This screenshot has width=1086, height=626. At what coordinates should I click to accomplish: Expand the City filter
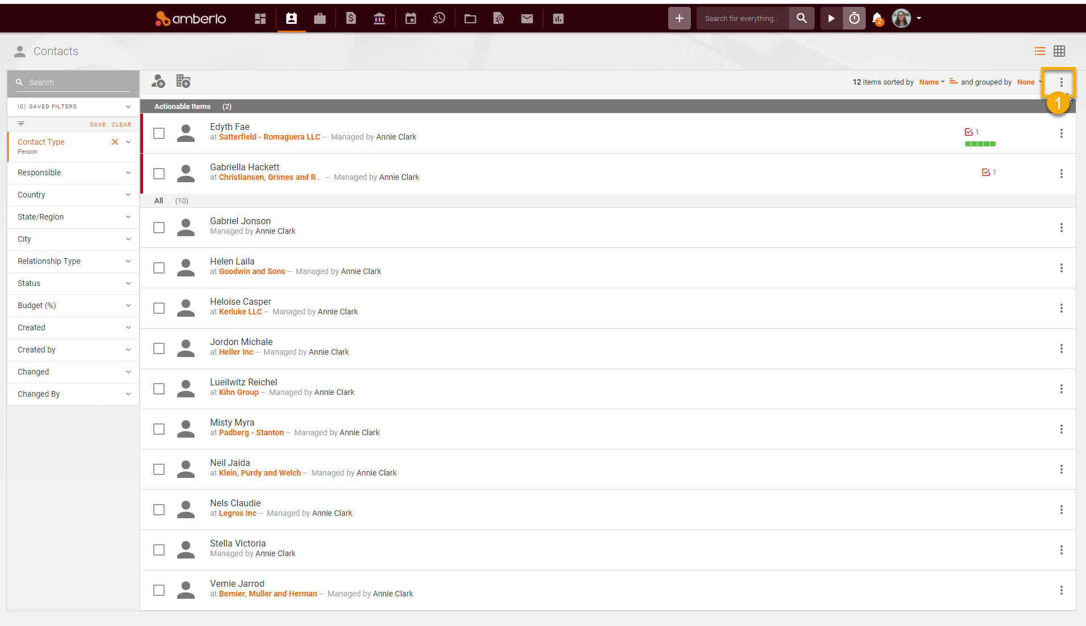point(73,239)
